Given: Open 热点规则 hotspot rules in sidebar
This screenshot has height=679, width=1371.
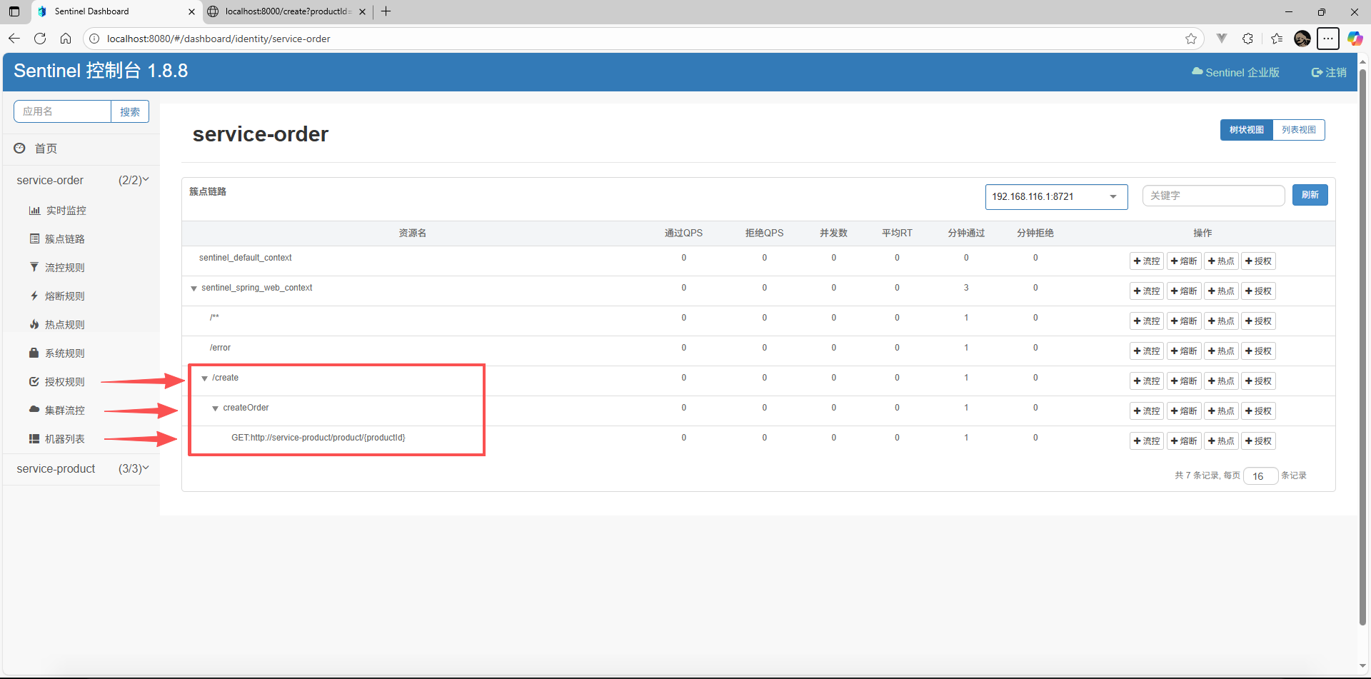Looking at the screenshot, I should [x=64, y=325].
